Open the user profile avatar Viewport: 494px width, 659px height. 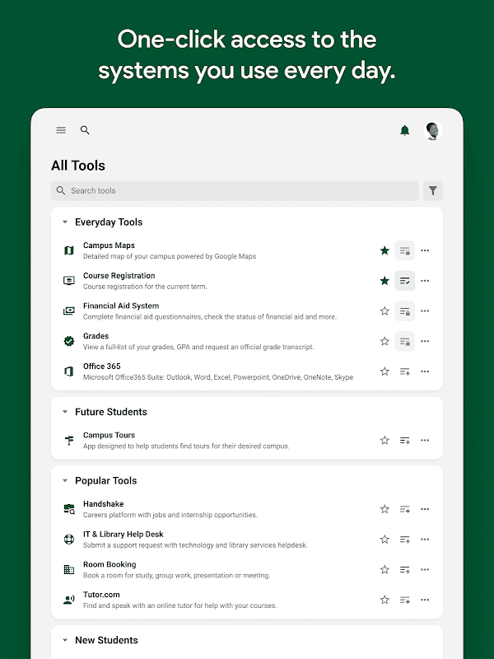433,131
